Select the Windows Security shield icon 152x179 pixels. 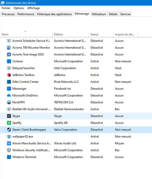tap(9, 150)
